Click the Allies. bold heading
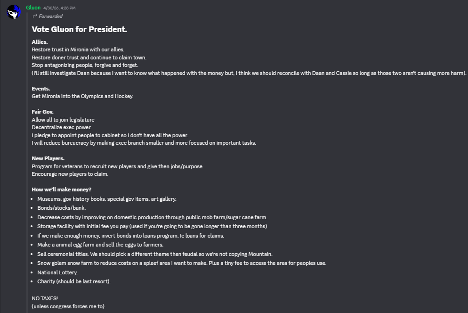 pos(40,42)
